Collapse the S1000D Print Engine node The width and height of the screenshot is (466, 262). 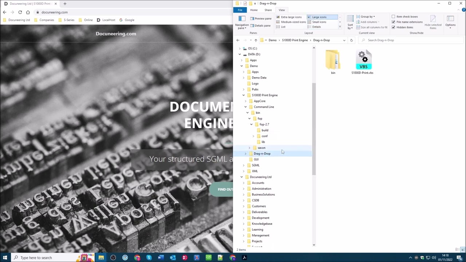coord(244,95)
